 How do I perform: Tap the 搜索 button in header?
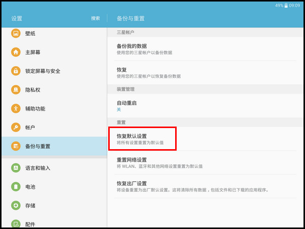coord(96,19)
